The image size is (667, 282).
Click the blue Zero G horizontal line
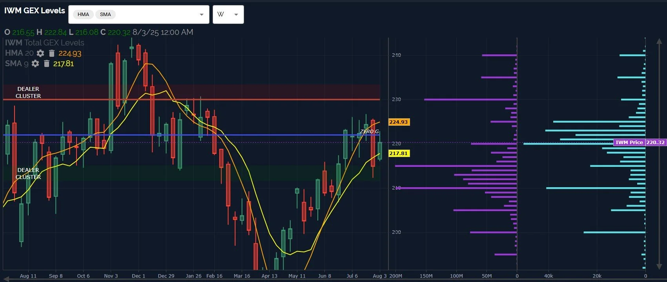191,135
